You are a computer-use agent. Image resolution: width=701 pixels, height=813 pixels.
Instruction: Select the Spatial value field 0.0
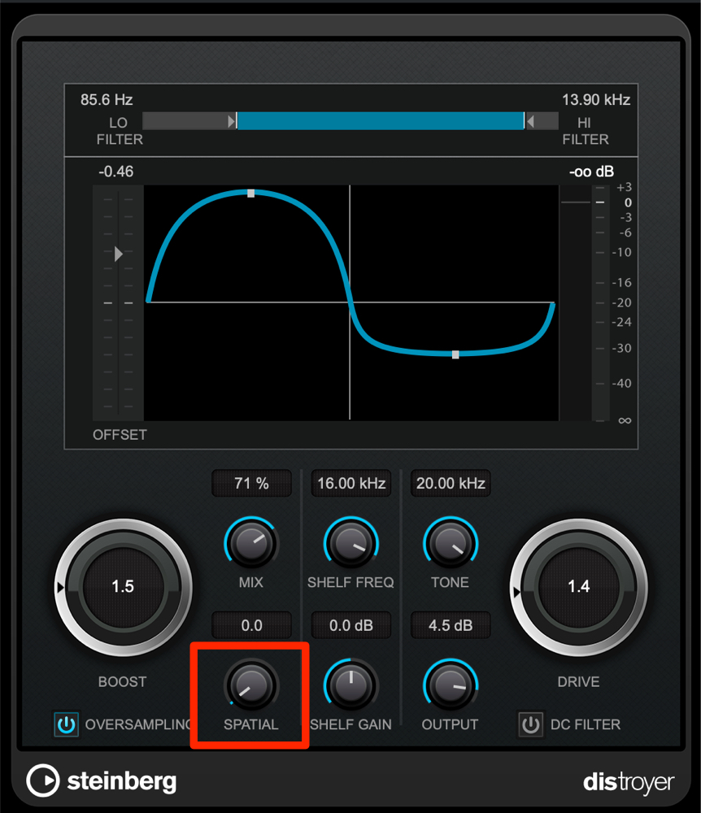tap(251, 625)
